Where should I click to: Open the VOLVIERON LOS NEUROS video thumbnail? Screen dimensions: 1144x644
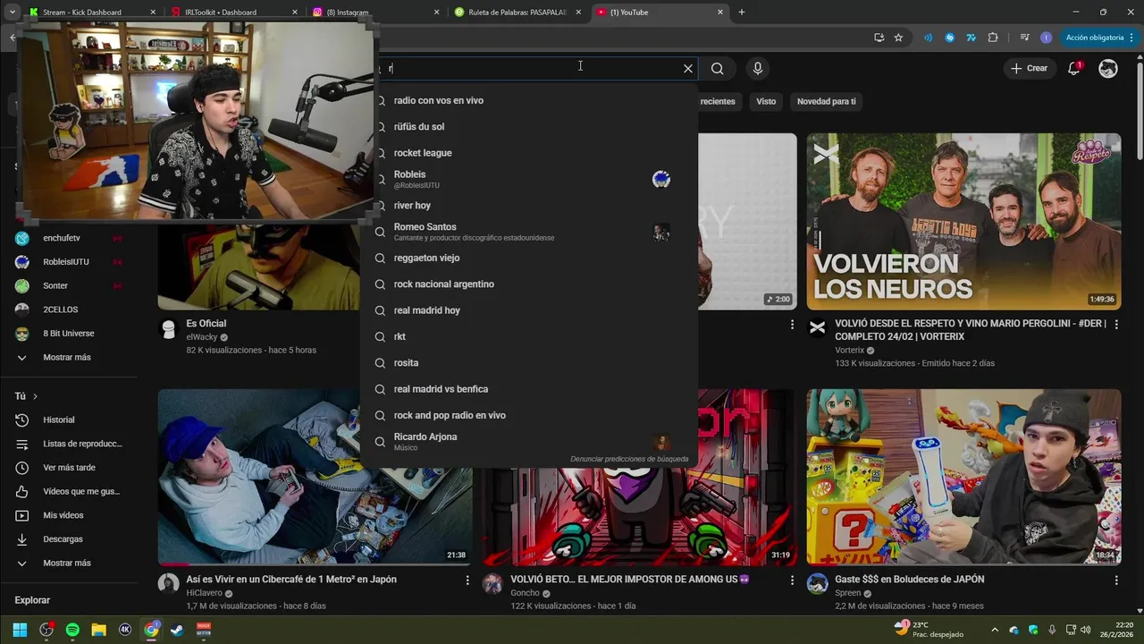pyautogui.click(x=963, y=222)
